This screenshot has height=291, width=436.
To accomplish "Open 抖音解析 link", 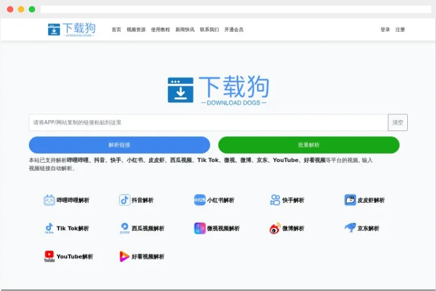I will (142, 200).
